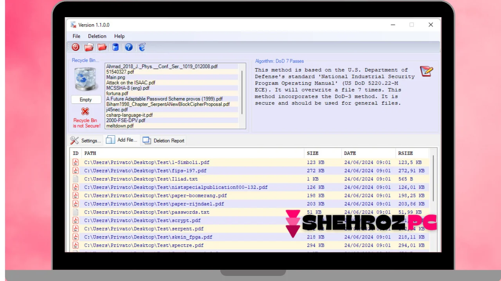Click the PDF icon for paper-boomerang.pdf

tap(76, 196)
